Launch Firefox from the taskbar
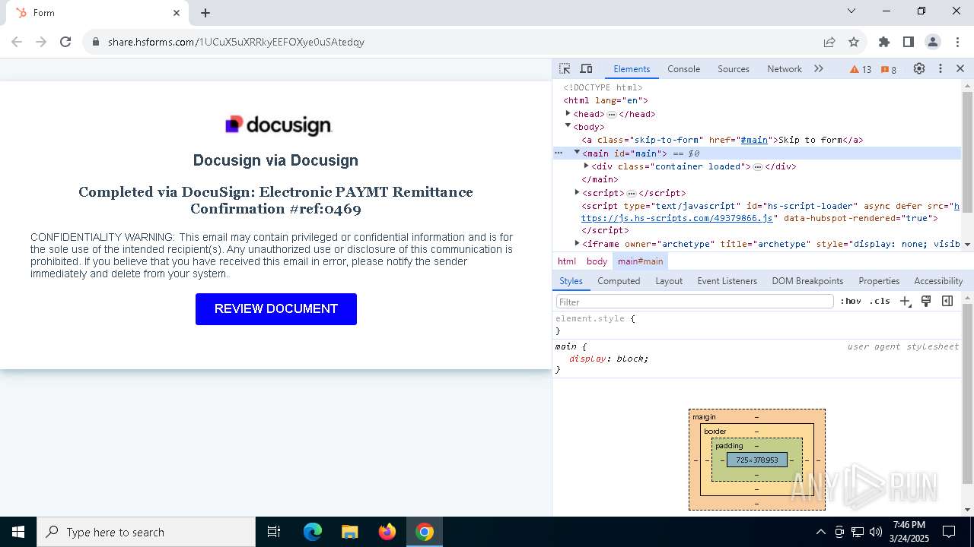The height and width of the screenshot is (547, 974). coord(387,532)
